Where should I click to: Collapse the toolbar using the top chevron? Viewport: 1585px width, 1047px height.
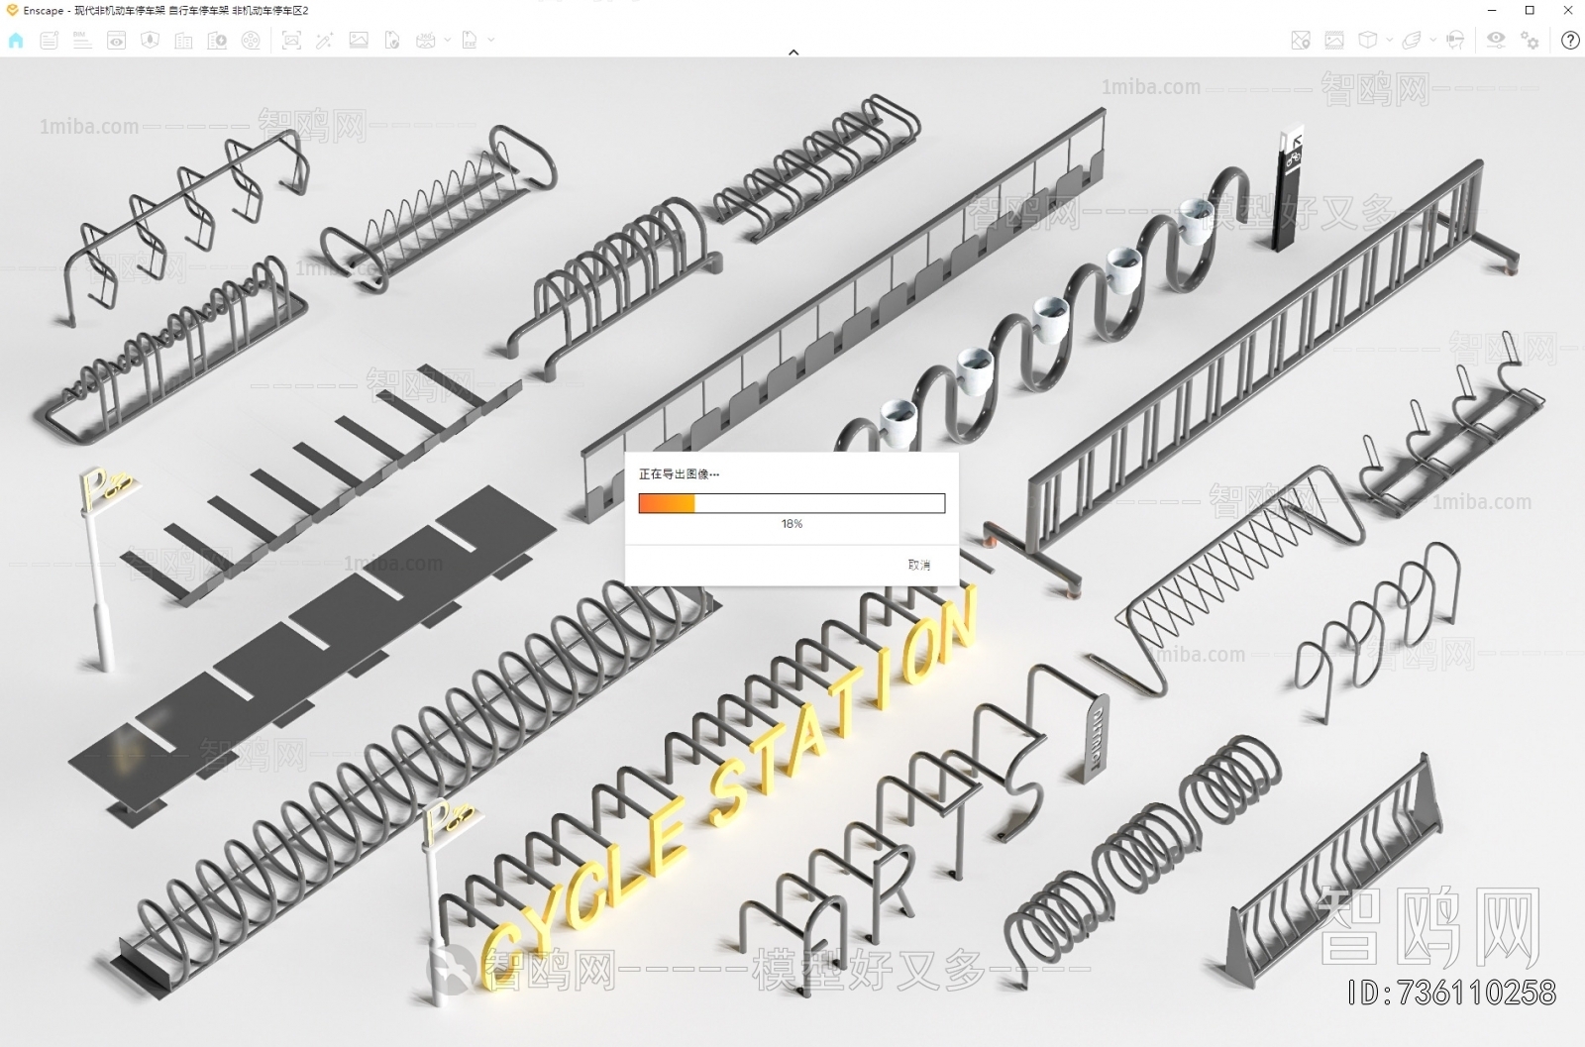pyautogui.click(x=793, y=52)
